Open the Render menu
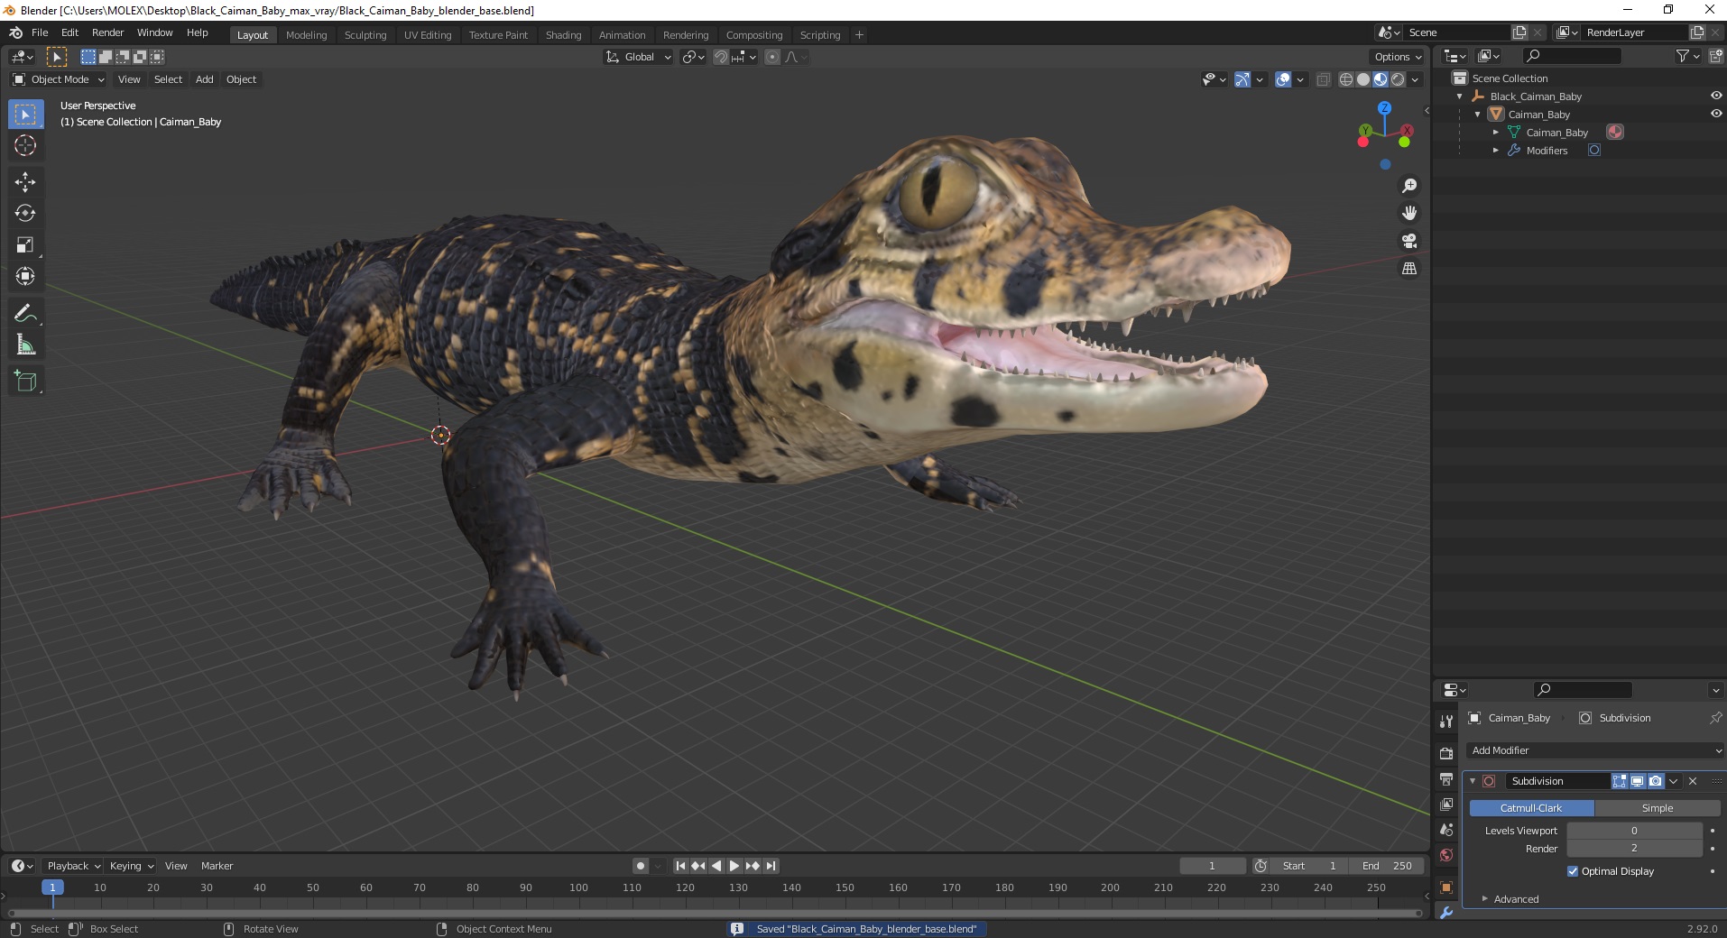Screen dimensions: 1727x938 [107, 32]
